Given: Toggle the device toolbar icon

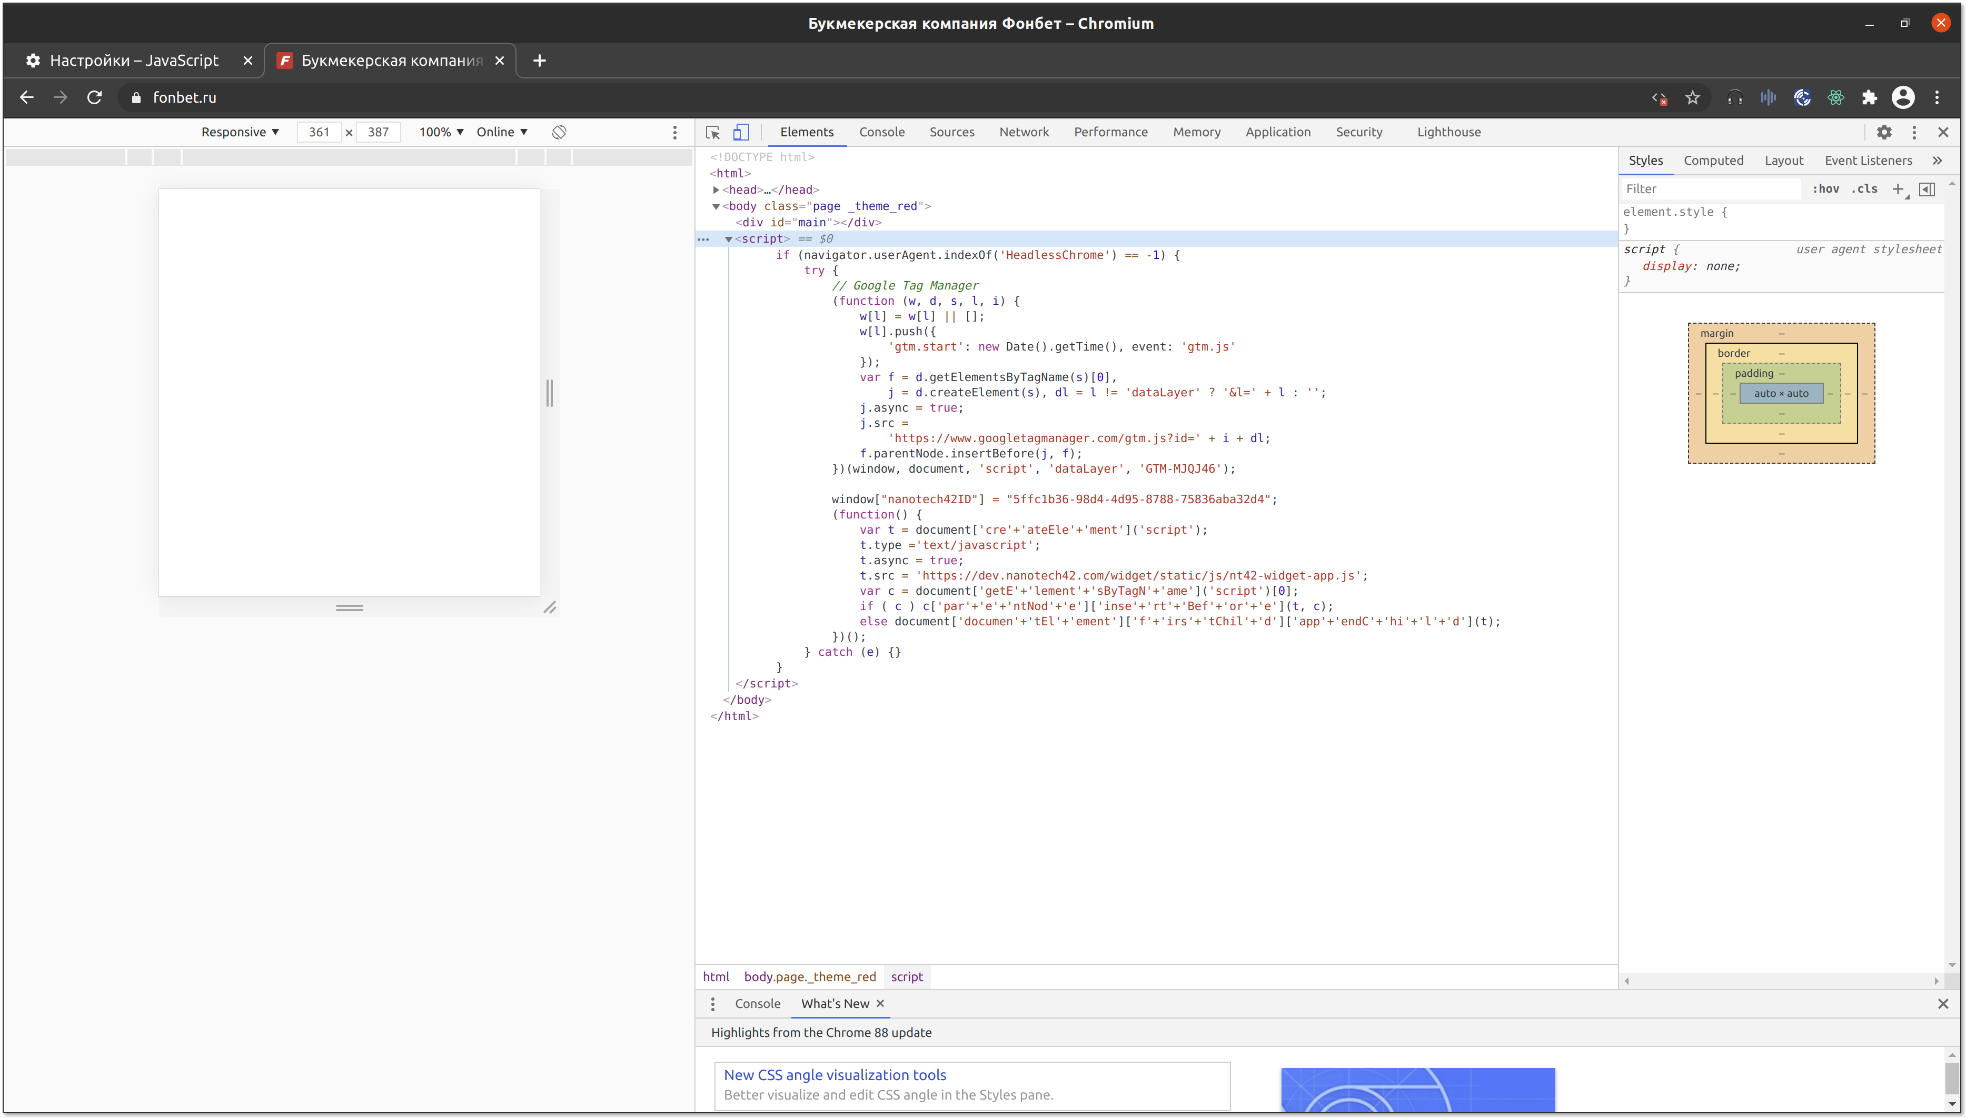Looking at the screenshot, I should click(740, 132).
